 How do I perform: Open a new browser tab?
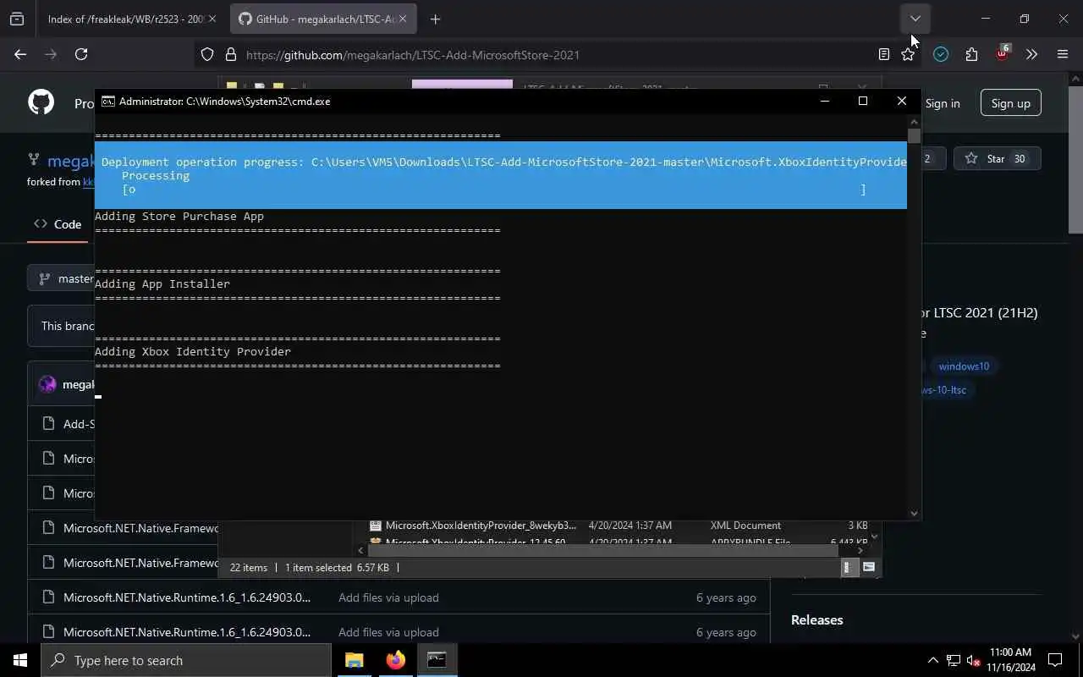(435, 19)
